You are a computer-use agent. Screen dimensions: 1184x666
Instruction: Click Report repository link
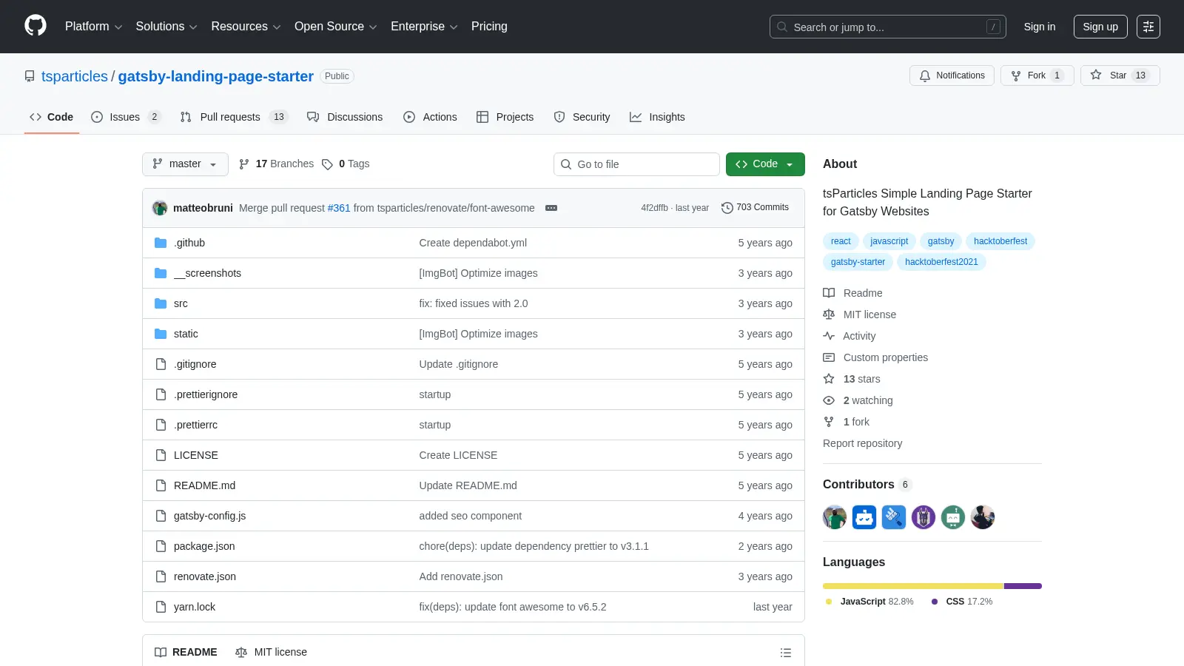[x=862, y=443]
